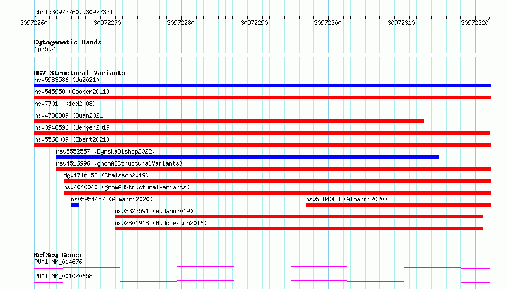Click ruler position 30972280
This screenshot has height=289, width=507.
click(181, 23)
